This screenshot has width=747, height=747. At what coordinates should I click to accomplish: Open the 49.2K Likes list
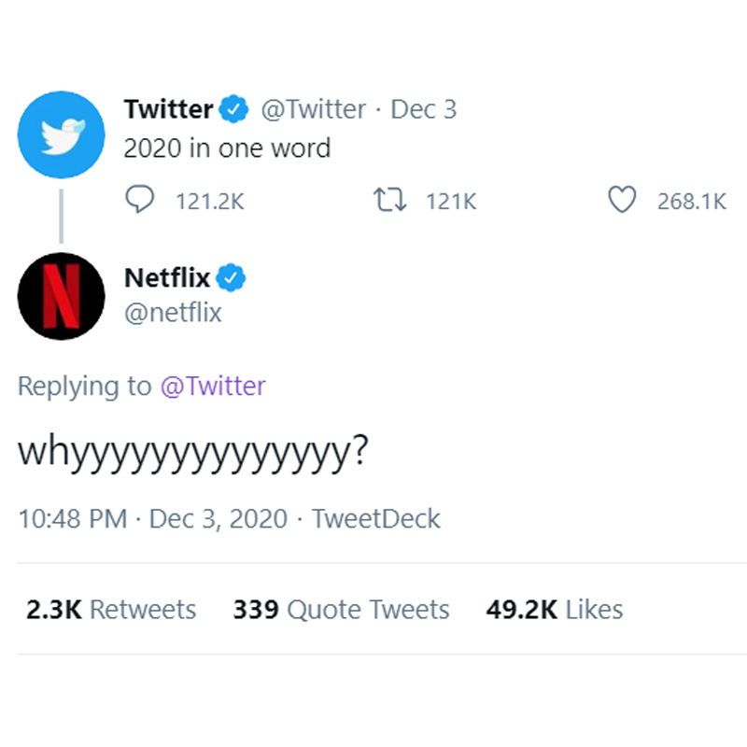[553, 609]
